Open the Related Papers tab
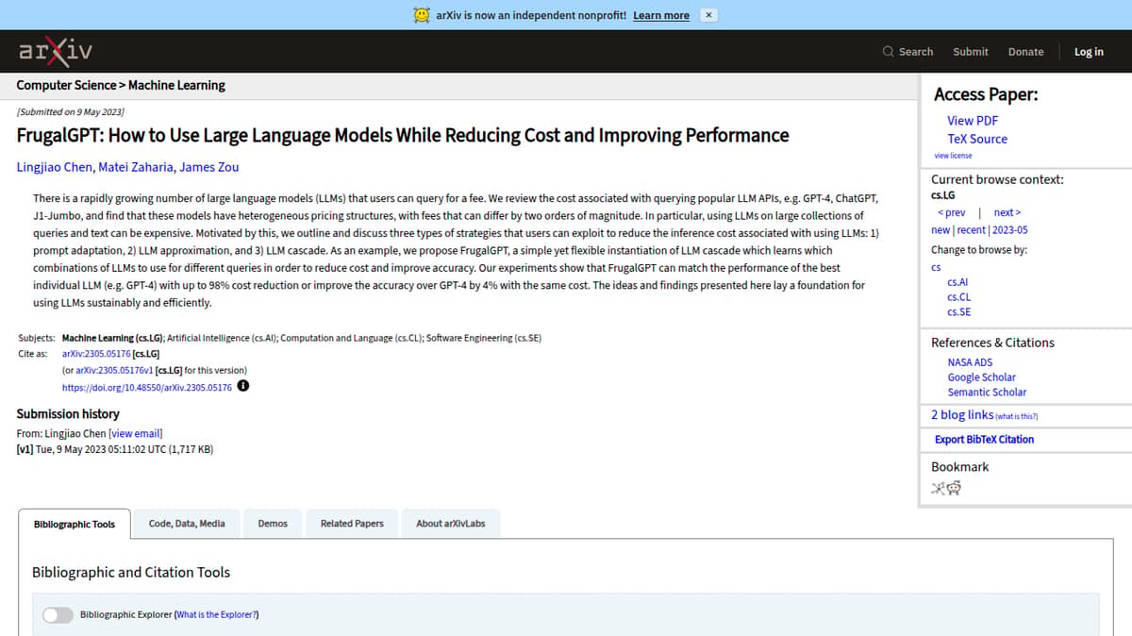The height and width of the screenshot is (636, 1132). tap(352, 524)
